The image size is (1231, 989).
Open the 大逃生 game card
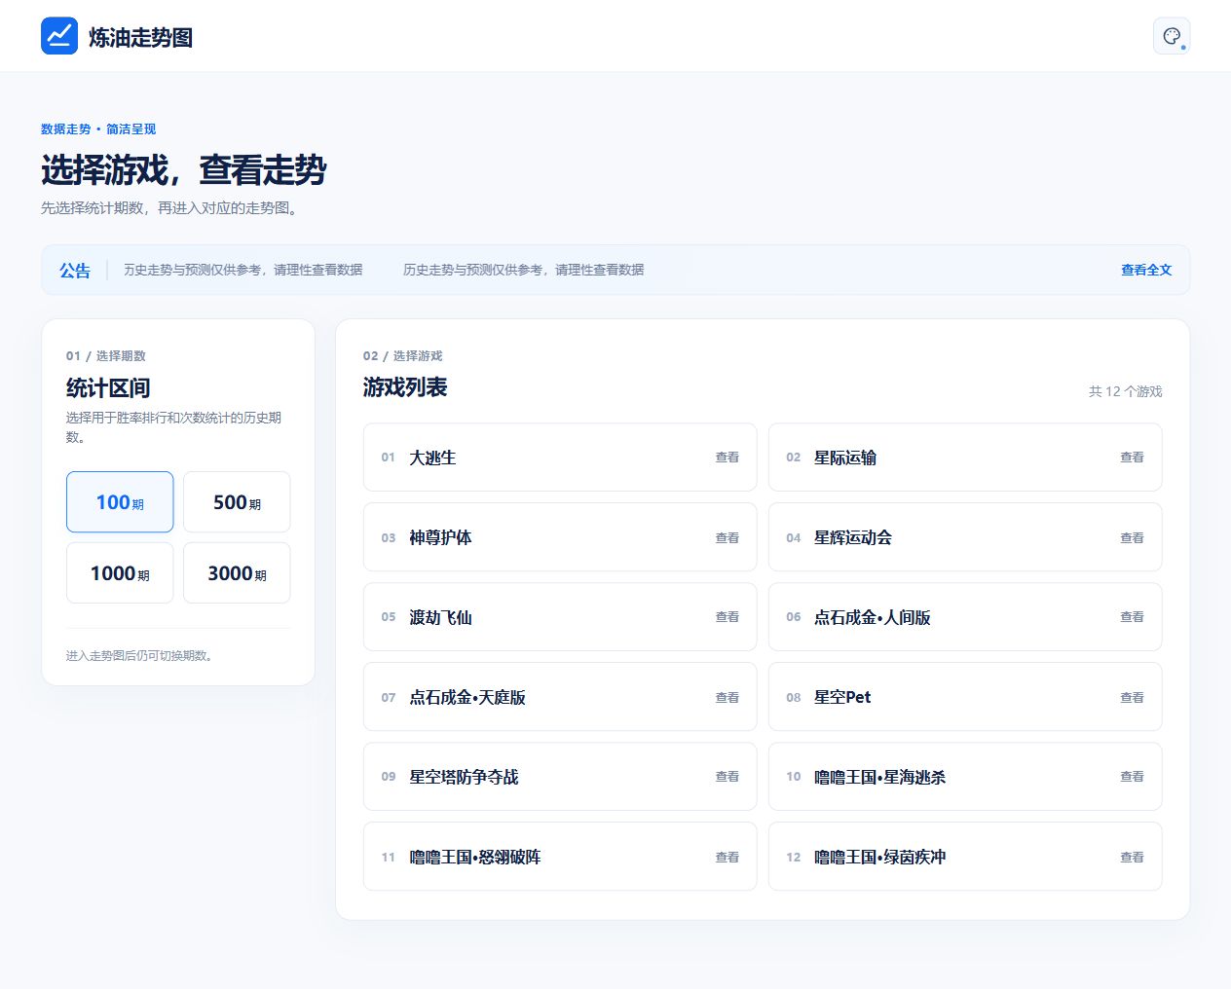tap(560, 458)
